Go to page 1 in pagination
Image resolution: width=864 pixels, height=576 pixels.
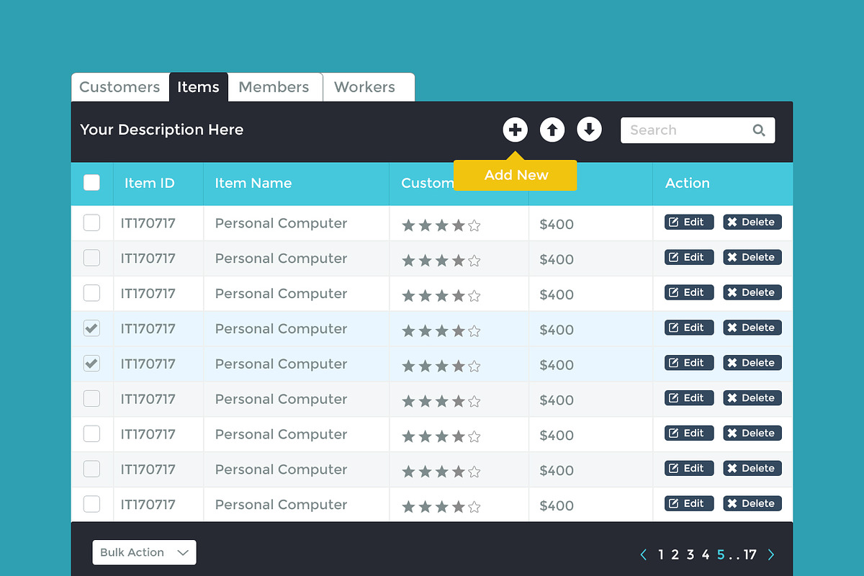coord(661,554)
